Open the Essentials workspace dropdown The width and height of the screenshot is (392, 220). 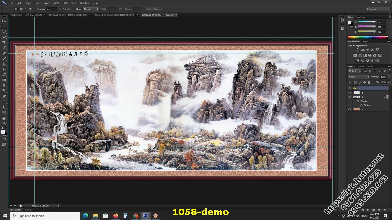(378, 9)
